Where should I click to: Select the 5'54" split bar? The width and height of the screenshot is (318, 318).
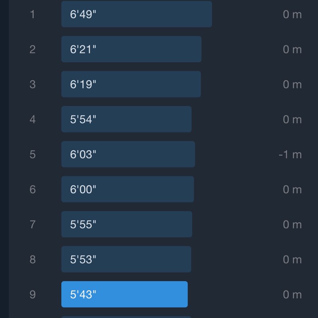pyautogui.click(x=126, y=119)
